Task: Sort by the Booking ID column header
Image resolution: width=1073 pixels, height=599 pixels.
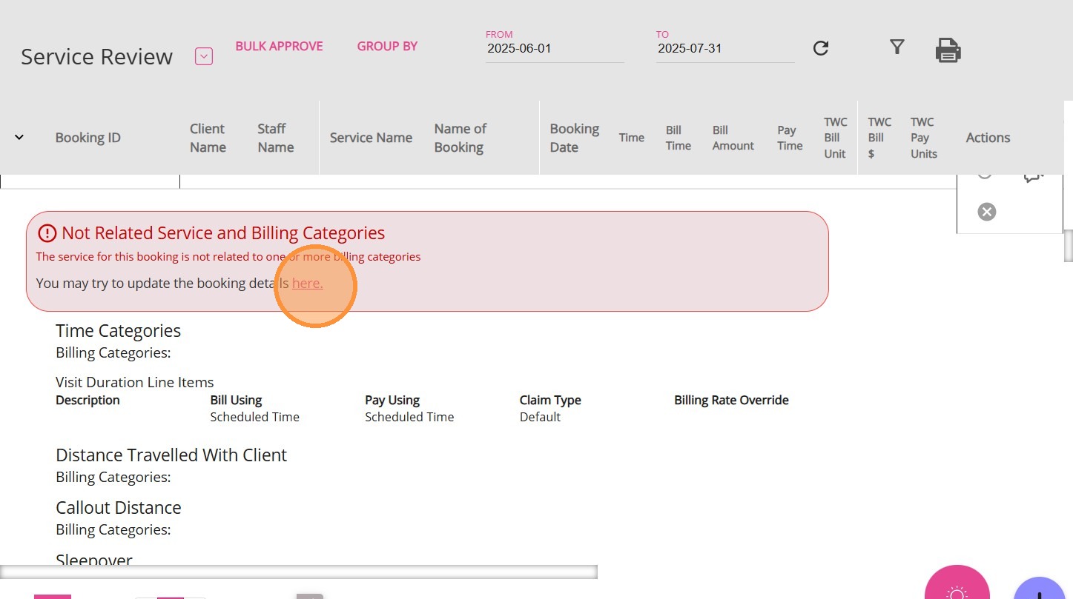Action: (x=88, y=138)
